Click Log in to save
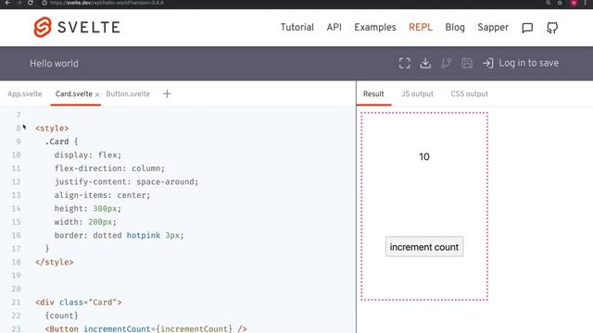The width and height of the screenshot is (593, 333). (x=521, y=63)
